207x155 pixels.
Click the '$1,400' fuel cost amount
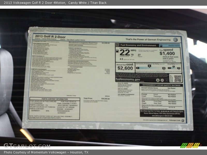[x=167, y=53]
